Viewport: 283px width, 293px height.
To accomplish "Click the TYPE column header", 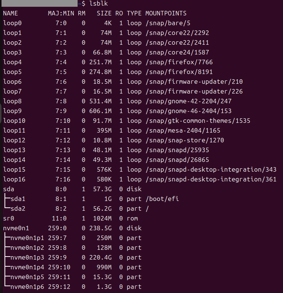I will [134, 14].
